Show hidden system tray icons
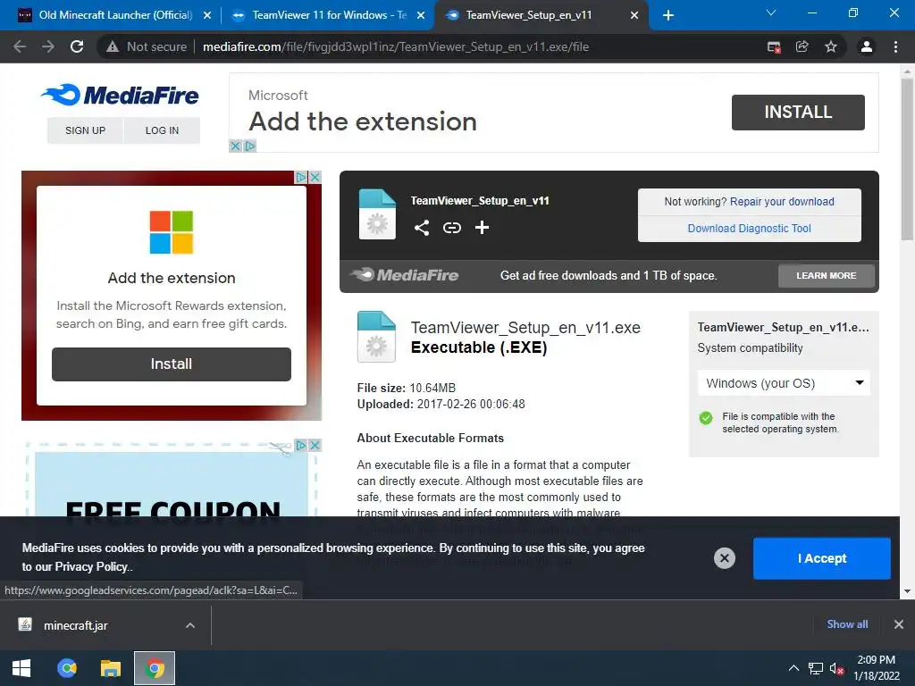The height and width of the screenshot is (686, 915). (x=793, y=668)
